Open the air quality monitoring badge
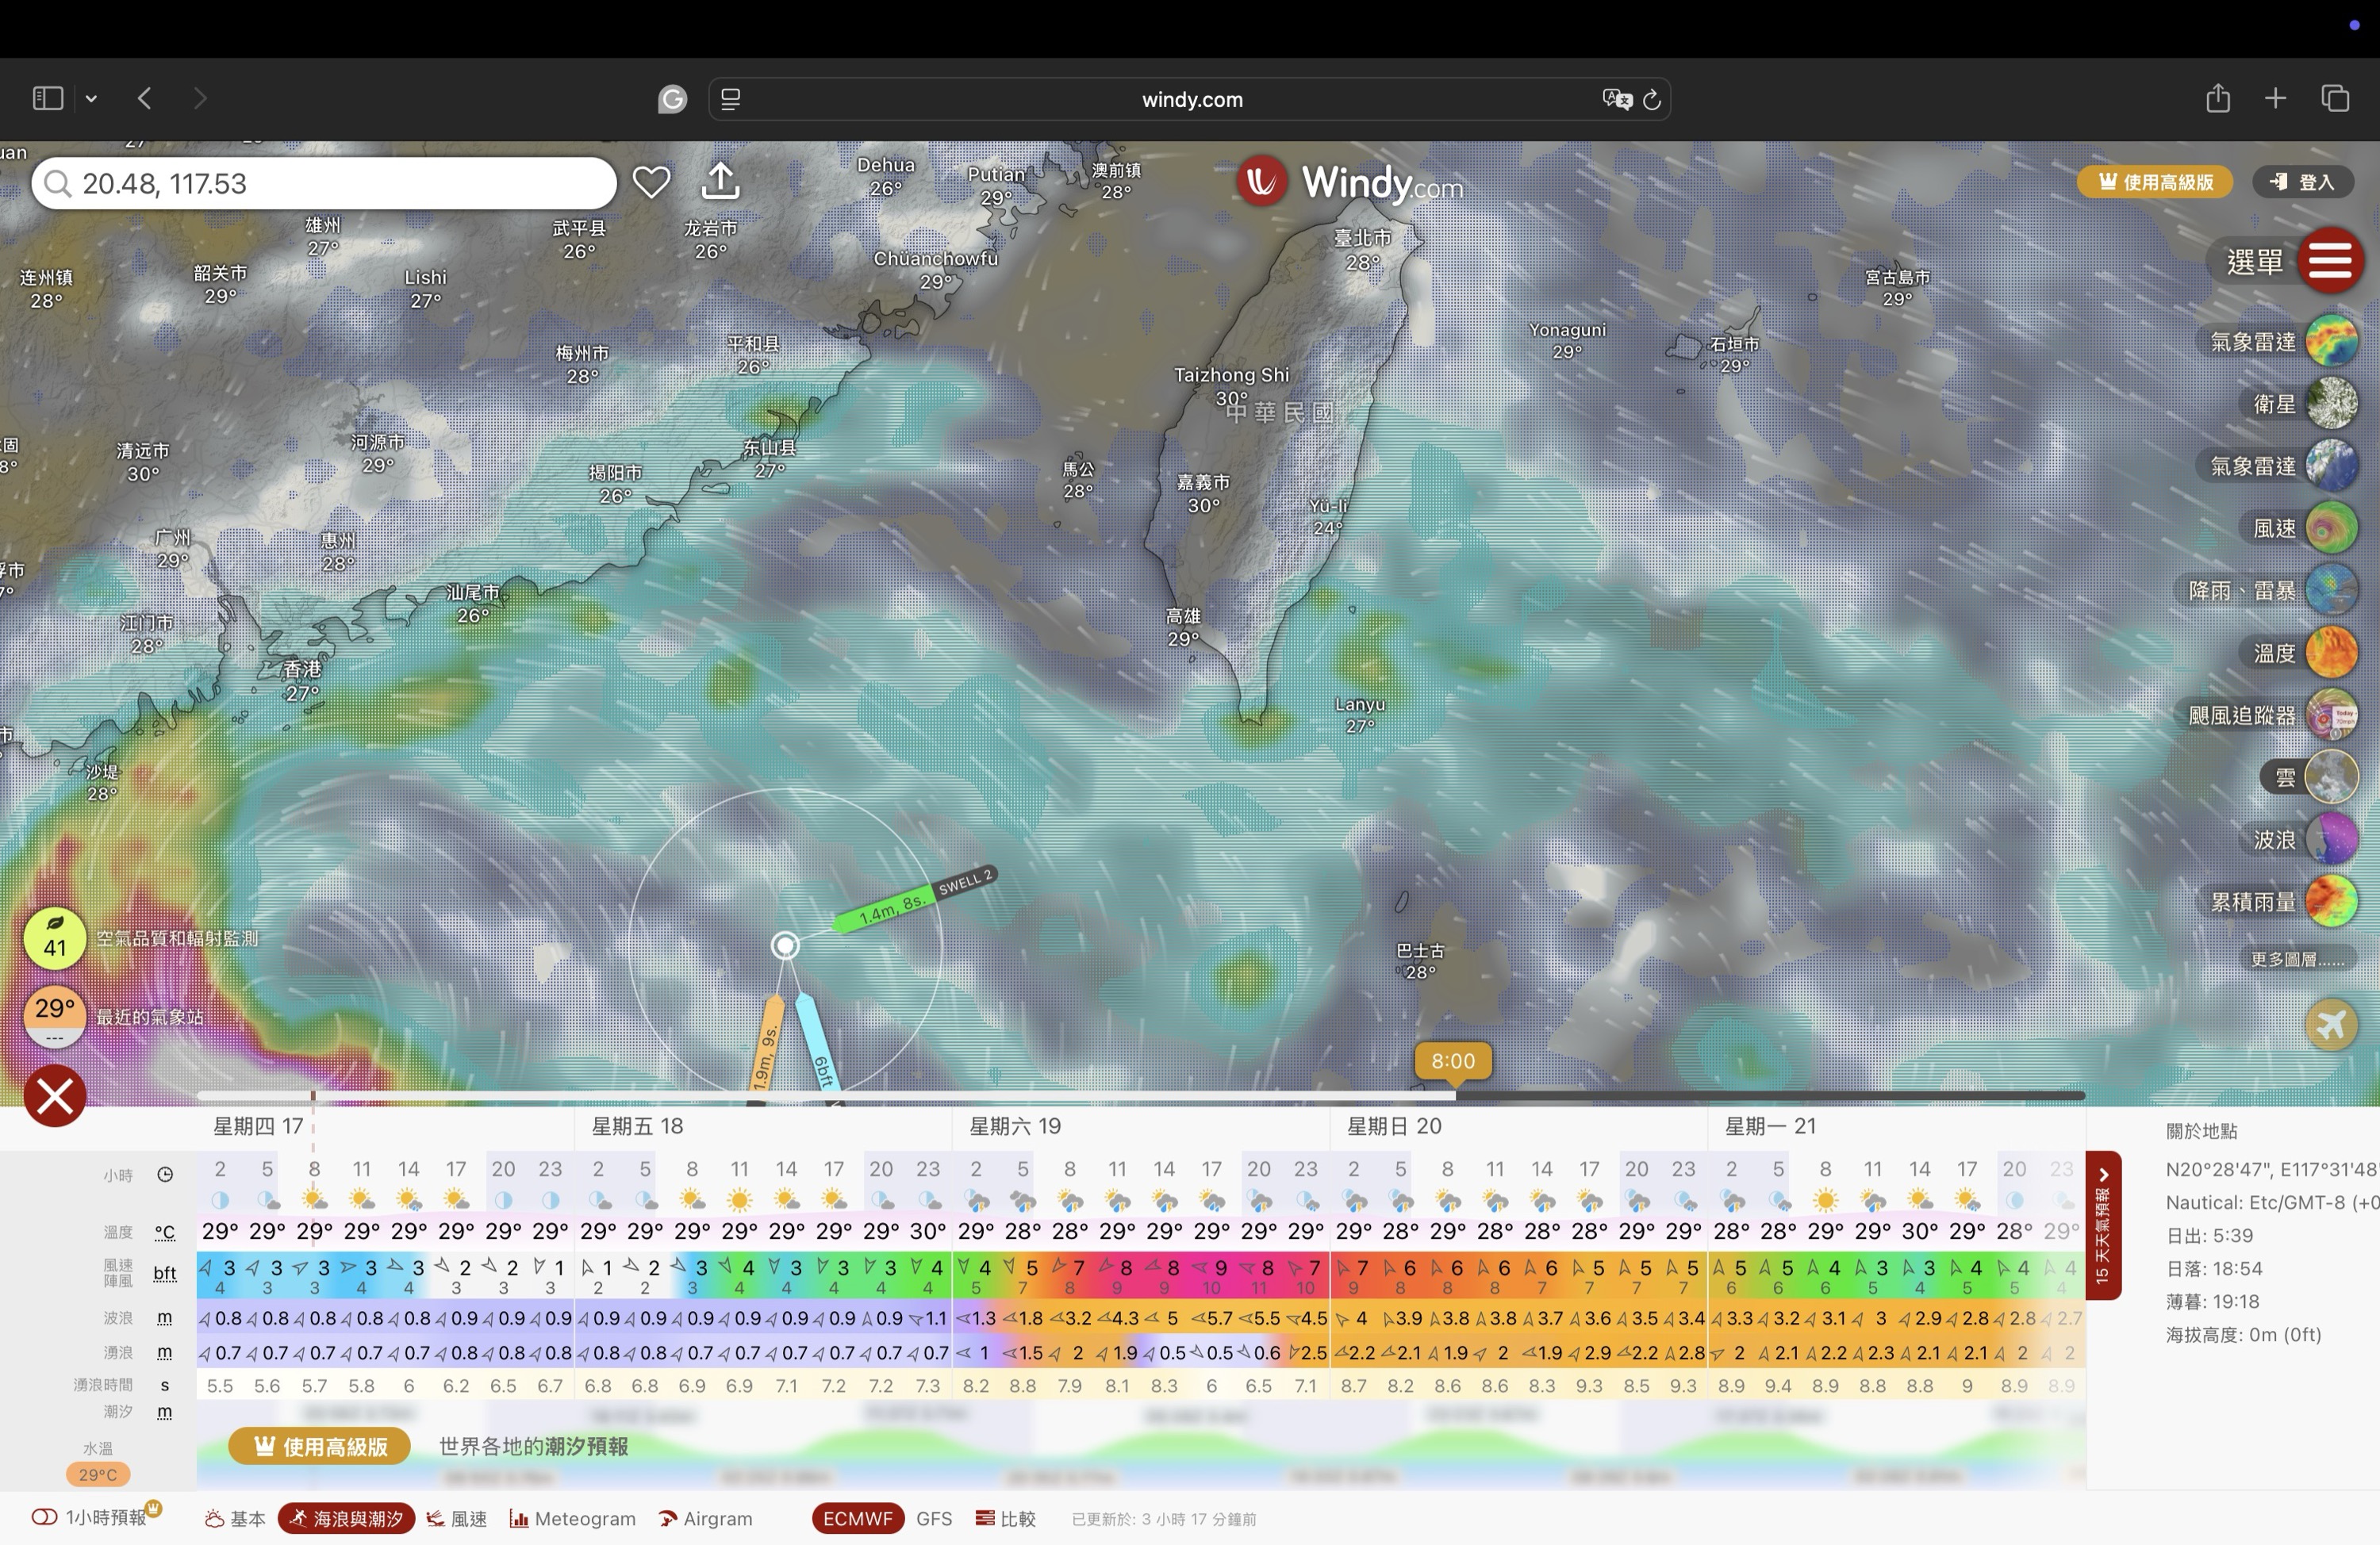2380x1545 pixels. (55, 938)
